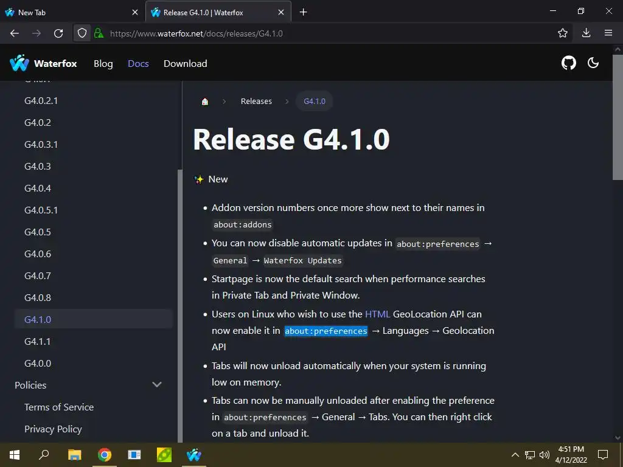Click the Release G4.1.0 heading
Viewport: 623px width, 467px height.
(x=291, y=140)
